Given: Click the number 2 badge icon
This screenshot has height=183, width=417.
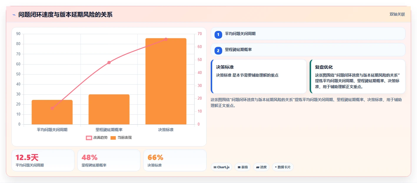Looking at the screenshot, I should point(218,51).
